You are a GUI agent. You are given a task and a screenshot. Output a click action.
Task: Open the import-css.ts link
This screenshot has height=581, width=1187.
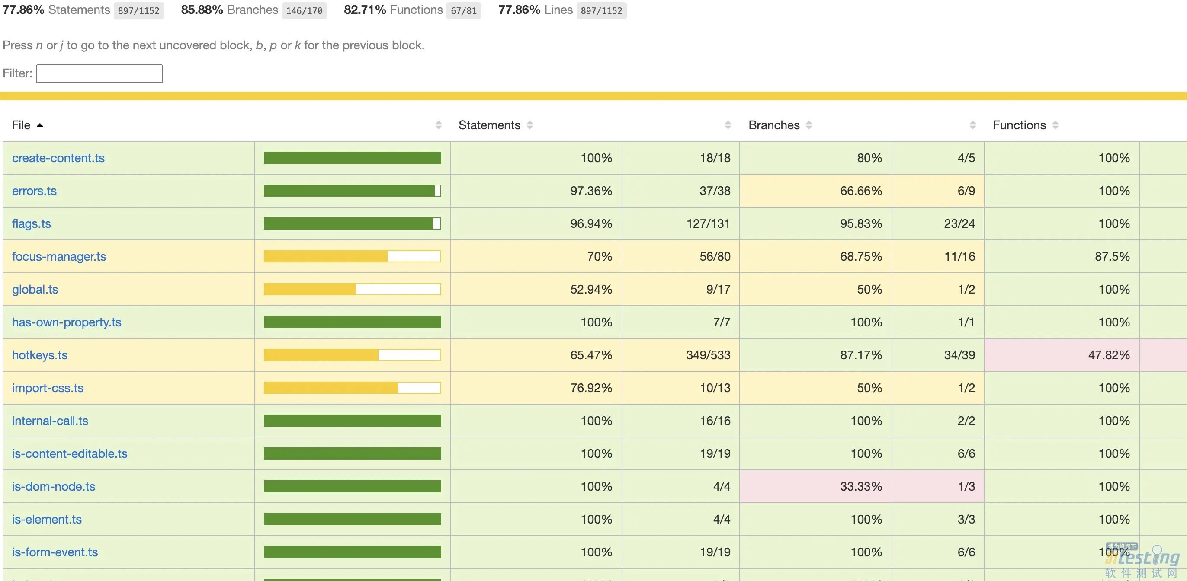(48, 388)
